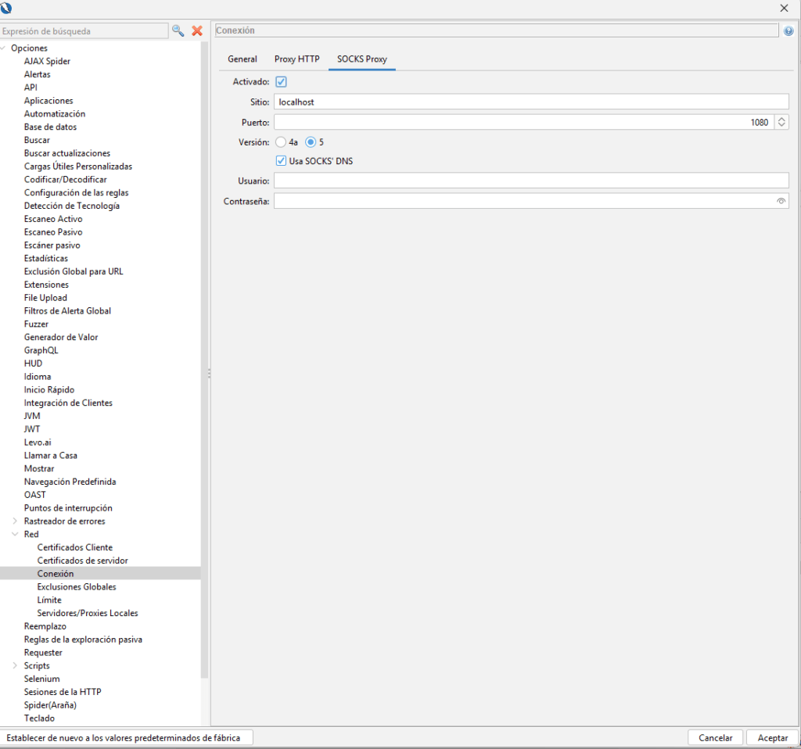Screen dimensions: 801x749
Task: Reveal password with the eye icon
Action: point(781,201)
